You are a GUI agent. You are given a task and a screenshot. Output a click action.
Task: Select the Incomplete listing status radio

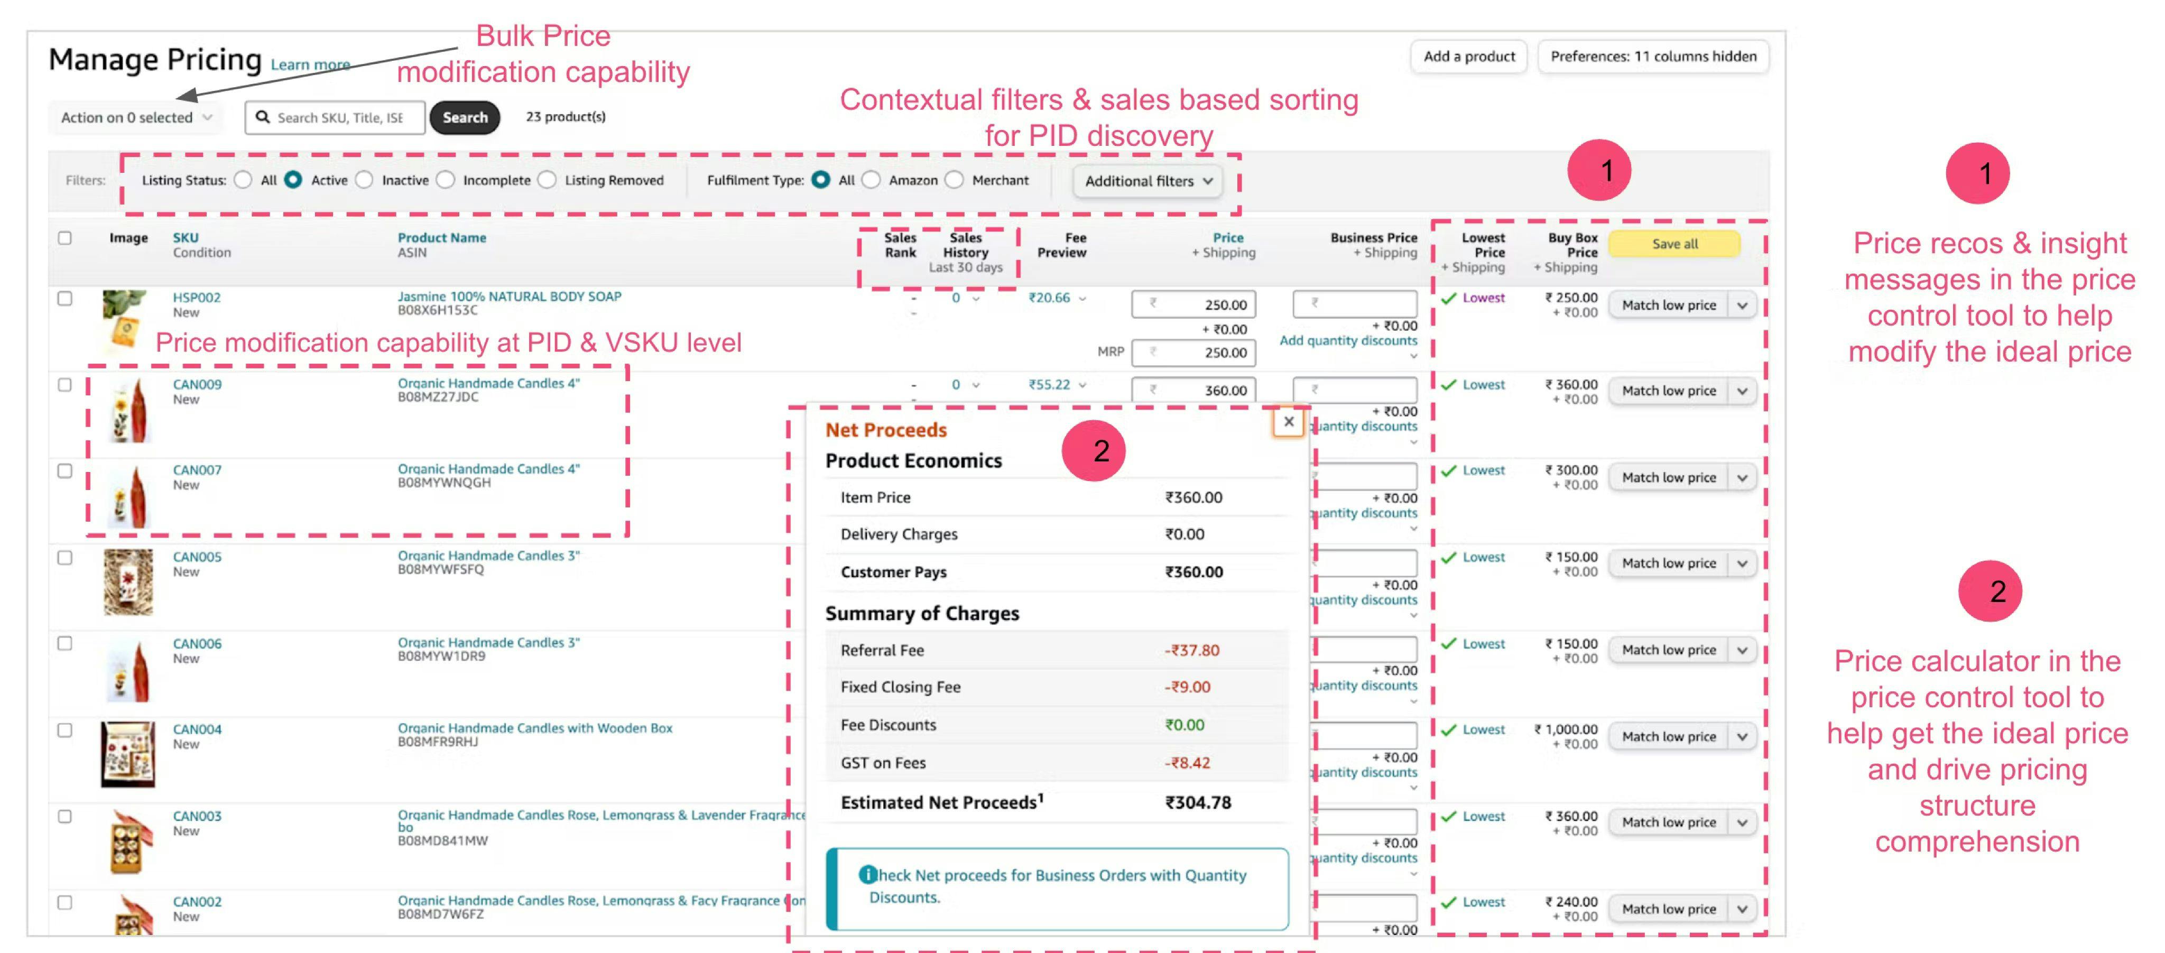point(446,180)
